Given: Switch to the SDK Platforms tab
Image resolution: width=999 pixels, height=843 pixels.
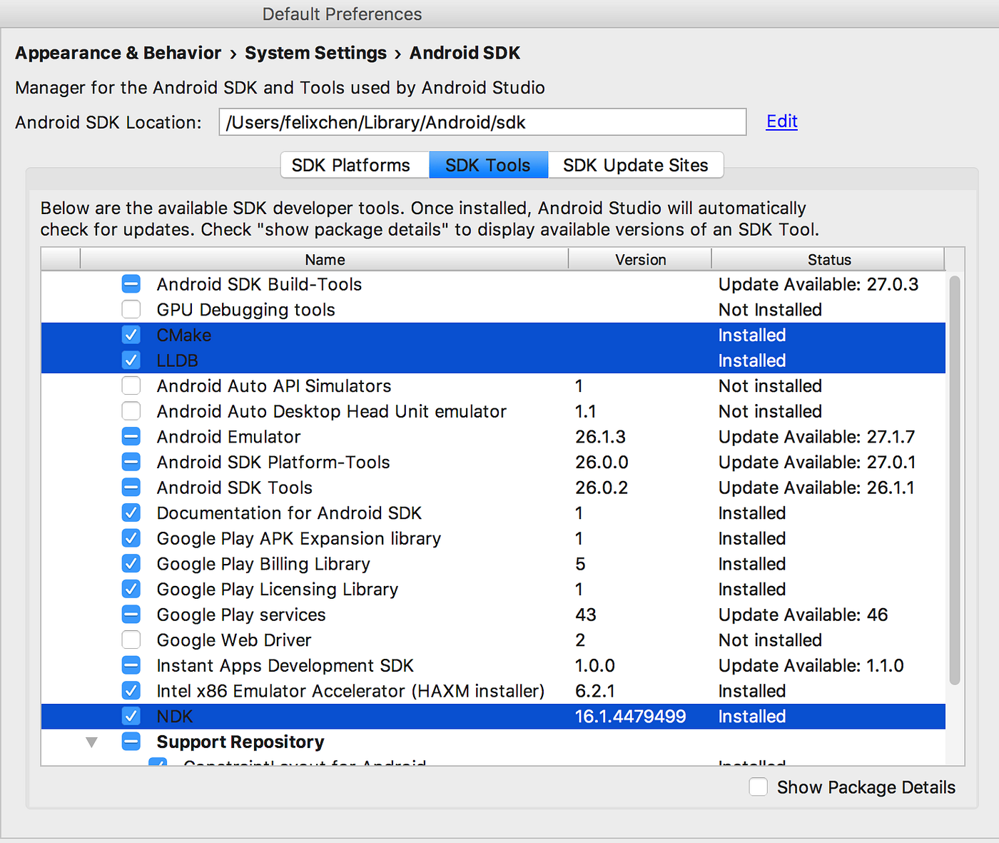Looking at the screenshot, I should point(353,165).
